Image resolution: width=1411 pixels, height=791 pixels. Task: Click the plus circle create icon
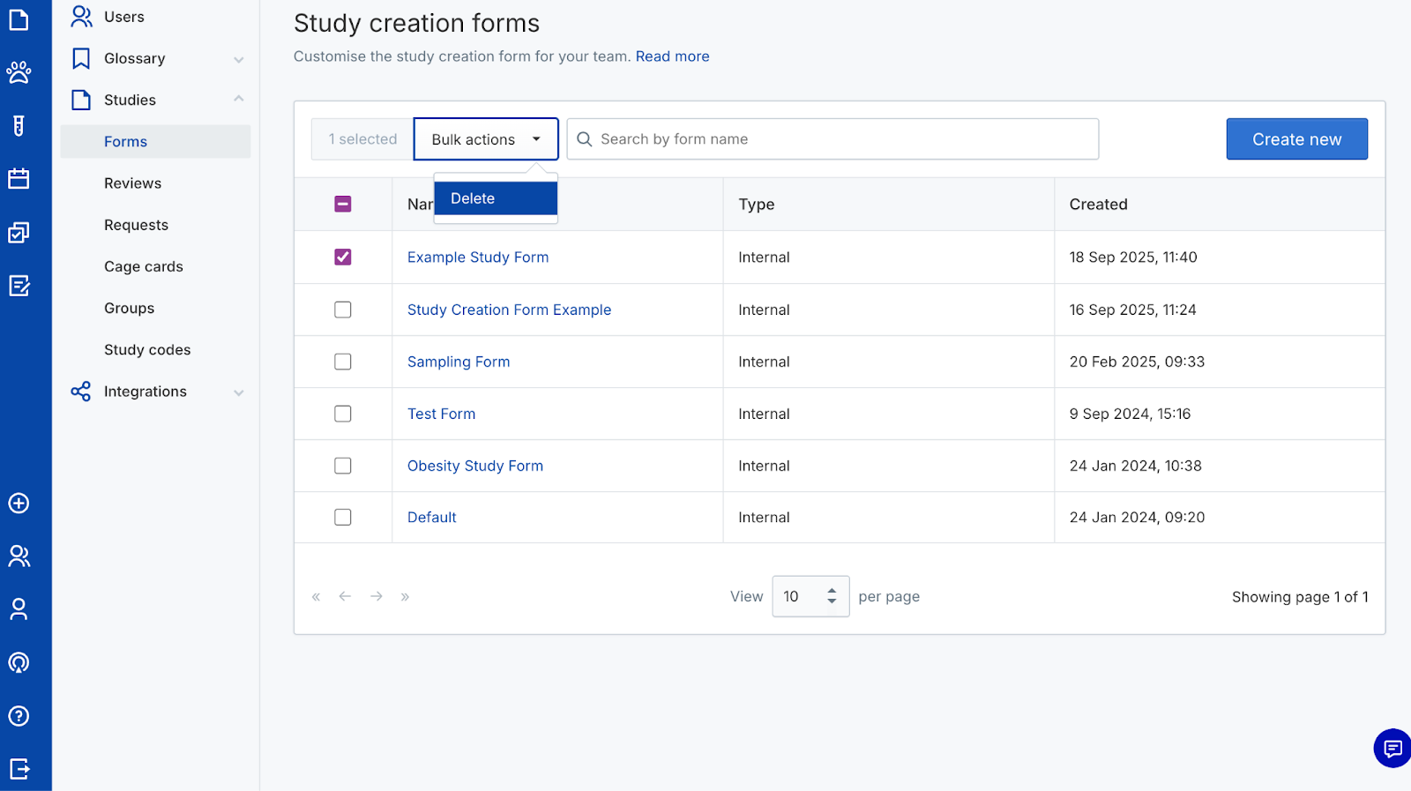tap(19, 504)
